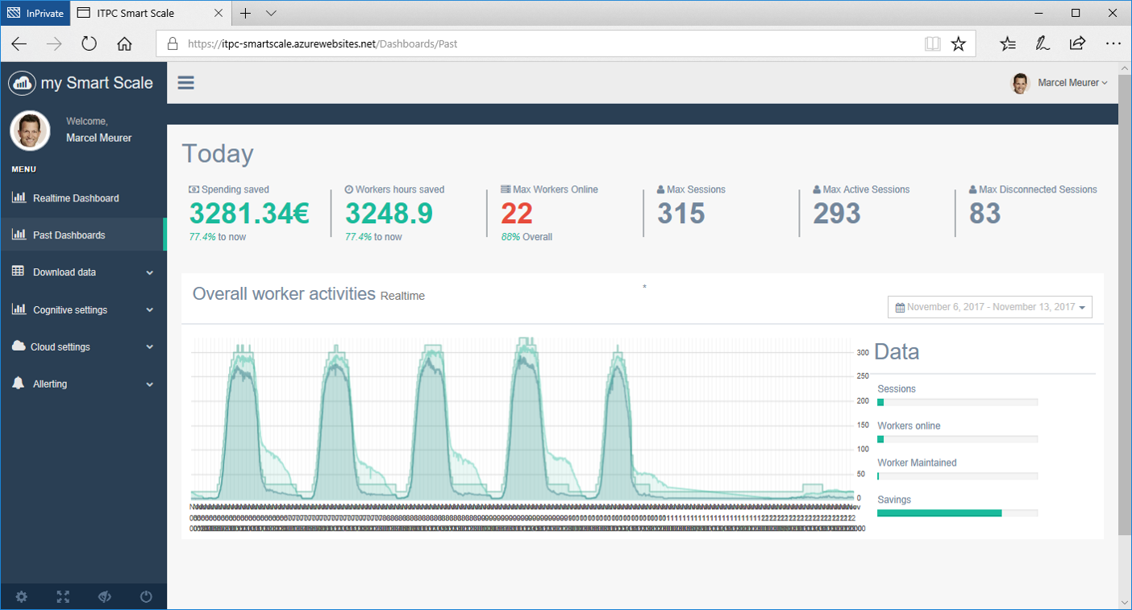This screenshot has height=610, width=1132.
Task: Open Realtime Dashboard from sidebar
Action: [x=76, y=198]
